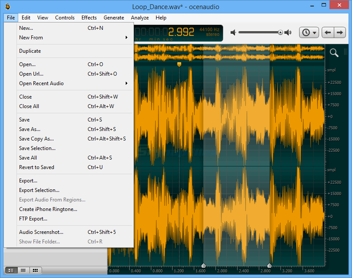Switch to compact list view
The width and height of the screenshot is (352, 278).
(x=23, y=270)
